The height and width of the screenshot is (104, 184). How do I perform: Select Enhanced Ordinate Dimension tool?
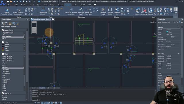71,11
